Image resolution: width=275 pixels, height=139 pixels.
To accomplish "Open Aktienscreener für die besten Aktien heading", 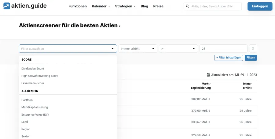I will click(68, 25).
